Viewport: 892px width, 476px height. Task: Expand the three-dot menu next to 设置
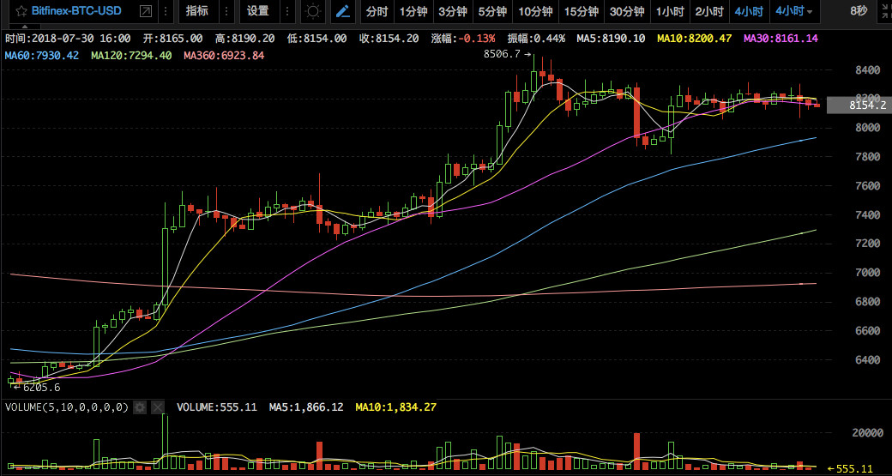(x=286, y=11)
